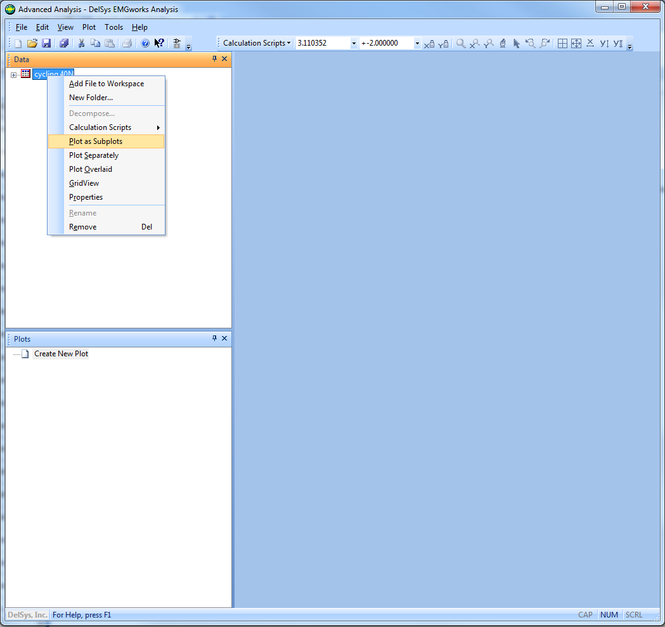The image size is (665, 627).
Task: Toggle the X-axis lock icon
Action: pos(429,44)
